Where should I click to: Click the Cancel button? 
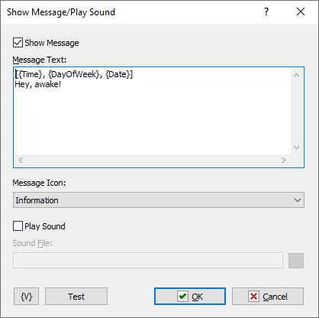[x=268, y=297]
